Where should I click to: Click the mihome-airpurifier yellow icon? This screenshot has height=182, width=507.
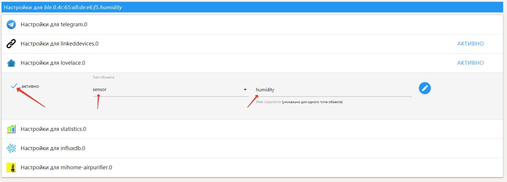pyautogui.click(x=11, y=167)
